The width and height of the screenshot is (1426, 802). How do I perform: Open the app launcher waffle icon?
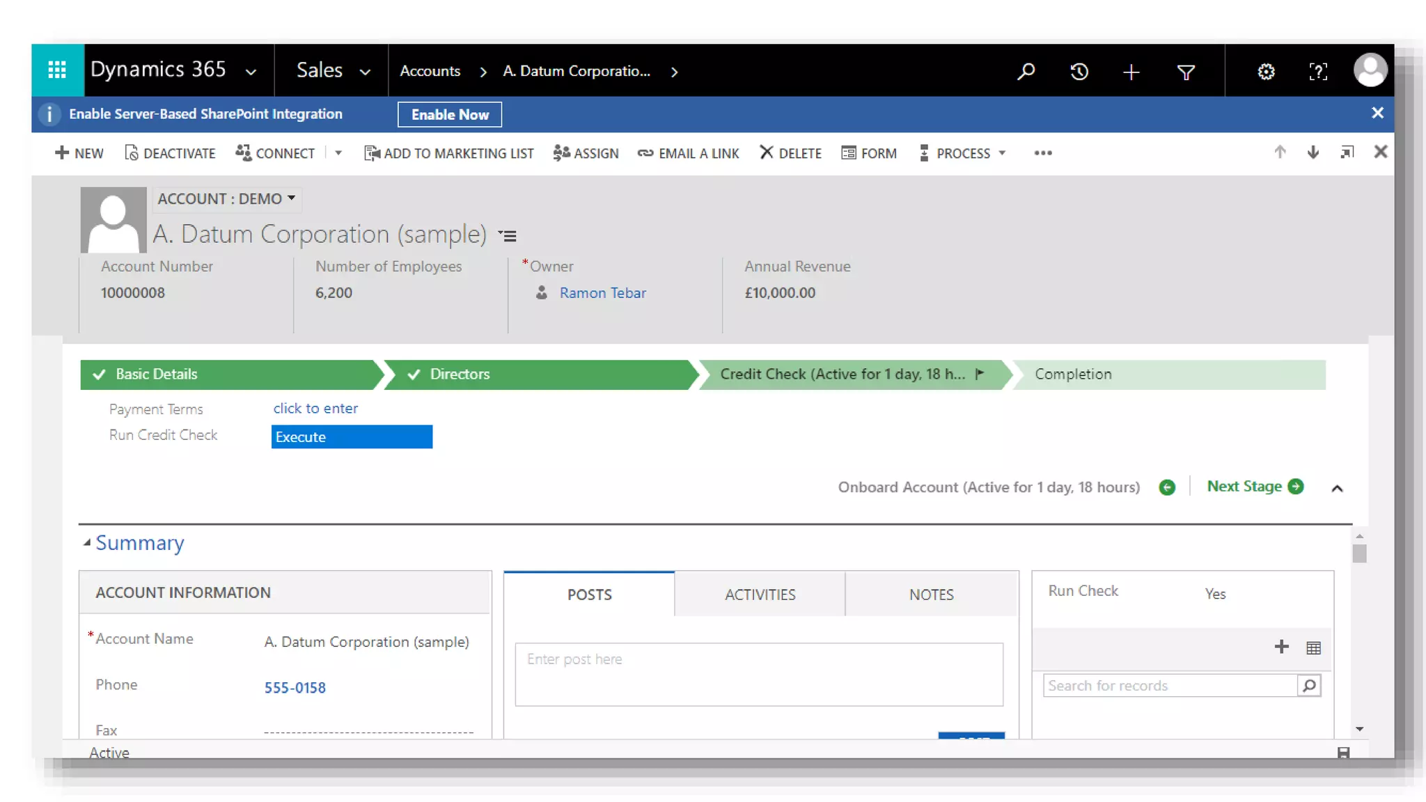click(57, 70)
